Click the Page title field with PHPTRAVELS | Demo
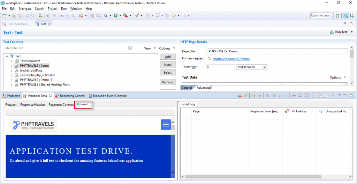Viewport: 357px width, 184px height. (278, 51)
